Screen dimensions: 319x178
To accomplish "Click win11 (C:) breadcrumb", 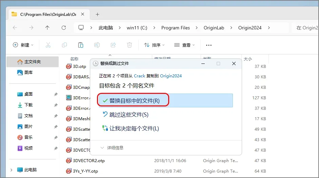I will click(x=137, y=28).
